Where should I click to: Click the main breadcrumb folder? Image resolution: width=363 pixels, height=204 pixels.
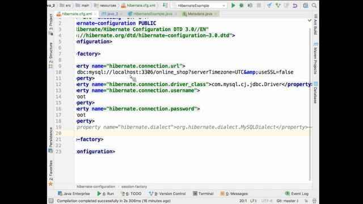82,5
